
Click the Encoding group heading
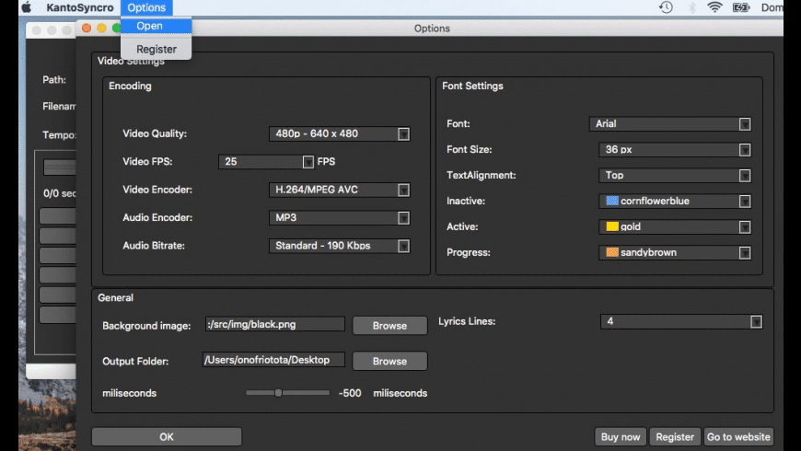tap(130, 86)
